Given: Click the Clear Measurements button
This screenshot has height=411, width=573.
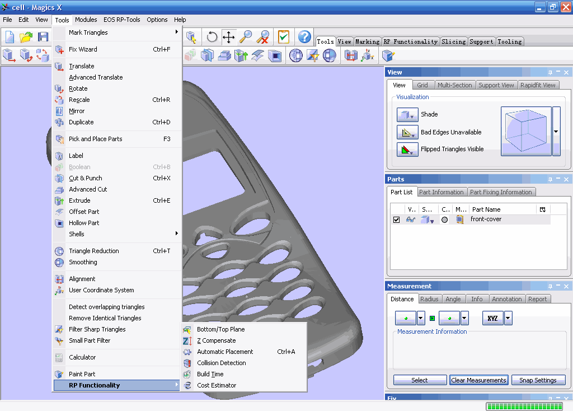Looking at the screenshot, I should 479,380.
